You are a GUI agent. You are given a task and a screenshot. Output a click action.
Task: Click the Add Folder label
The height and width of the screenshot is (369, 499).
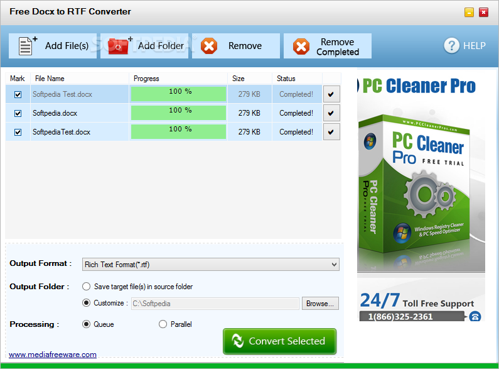(161, 46)
